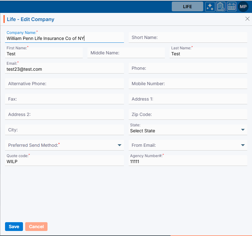Viewport: 252px width, 236px height.
Task: Click the sparkle AI assistant icon
Action: pyautogui.click(x=210, y=7)
